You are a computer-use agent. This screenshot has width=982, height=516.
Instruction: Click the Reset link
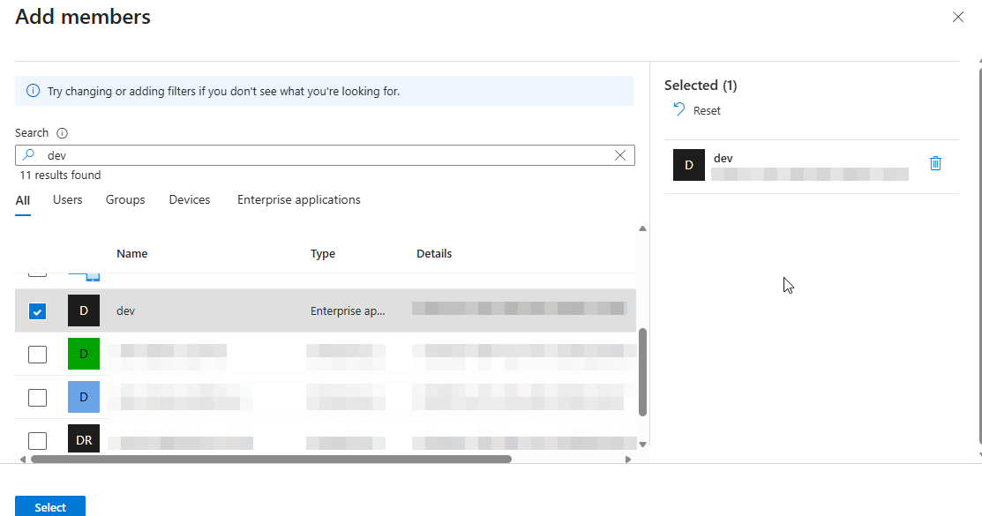click(707, 111)
